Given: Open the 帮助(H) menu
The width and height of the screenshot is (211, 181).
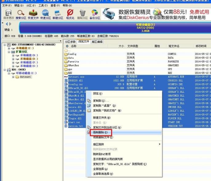Looking at the screenshot, I should point(67,6).
